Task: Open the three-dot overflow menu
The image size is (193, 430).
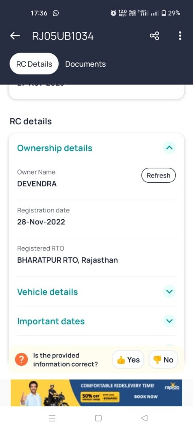Action: (x=180, y=36)
